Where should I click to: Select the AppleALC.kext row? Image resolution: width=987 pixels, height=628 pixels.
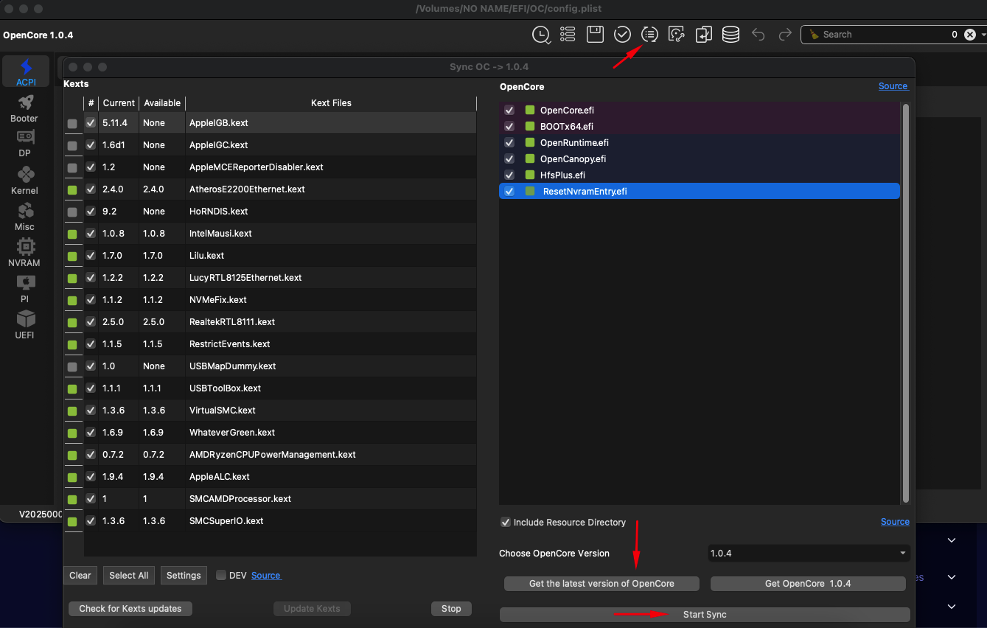click(280, 477)
